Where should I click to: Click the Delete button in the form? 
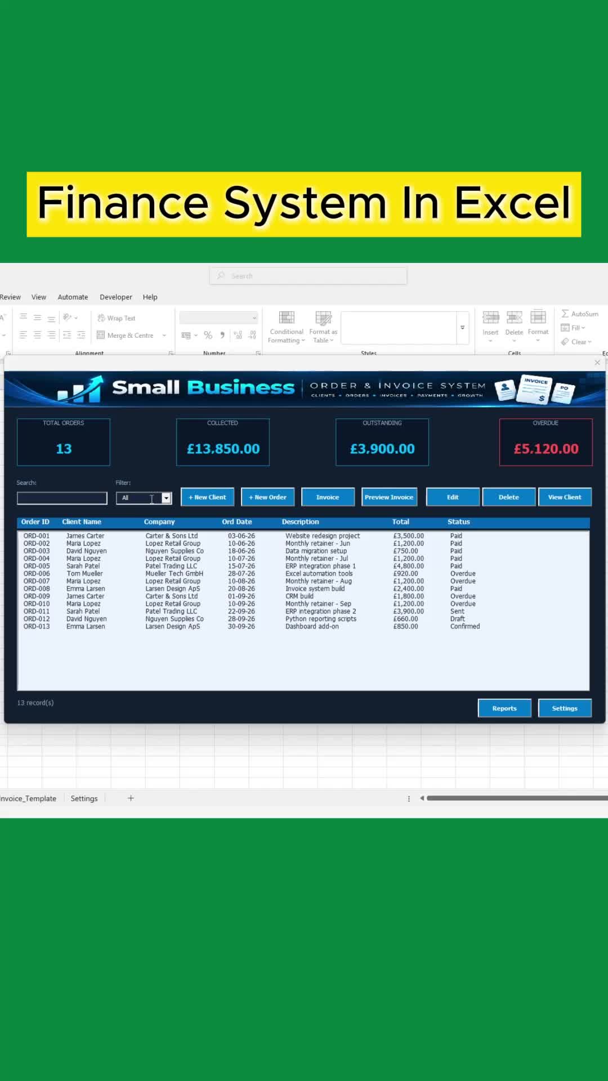[509, 497]
